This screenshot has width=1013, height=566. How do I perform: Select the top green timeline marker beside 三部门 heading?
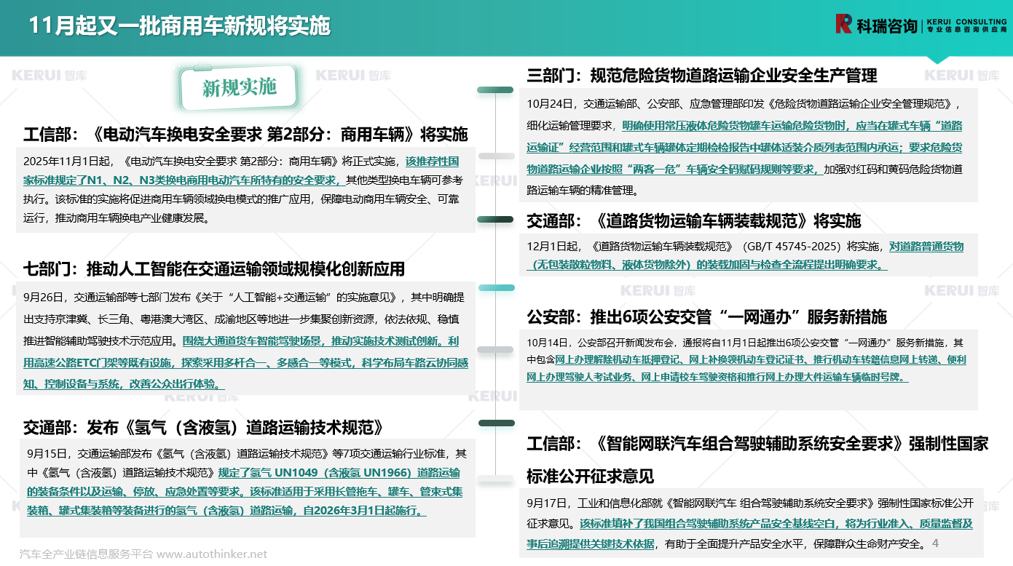tap(495, 90)
